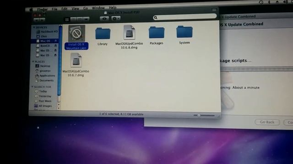Open the View menu
Screen dimensions: 293x164
(x=75, y=9)
